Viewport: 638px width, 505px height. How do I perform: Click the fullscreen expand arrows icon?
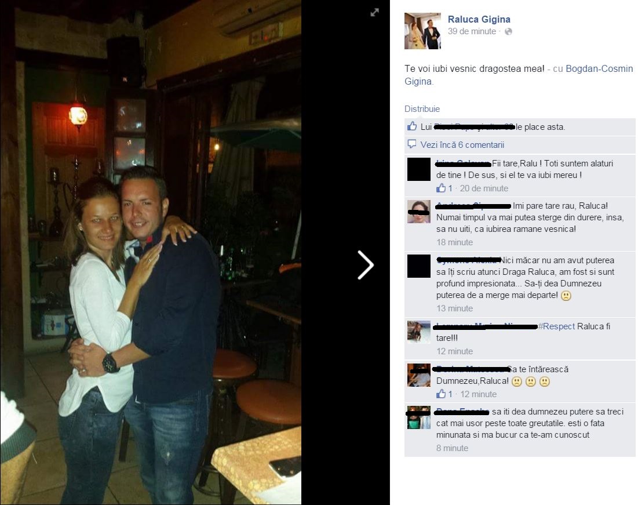tap(374, 13)
